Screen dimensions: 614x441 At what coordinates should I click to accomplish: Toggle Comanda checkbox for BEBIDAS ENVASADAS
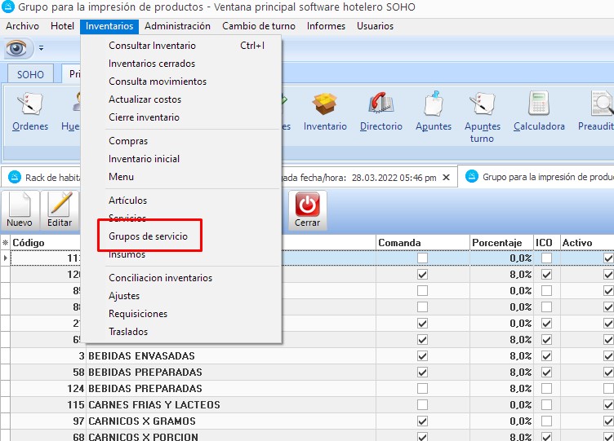point(422,356)
